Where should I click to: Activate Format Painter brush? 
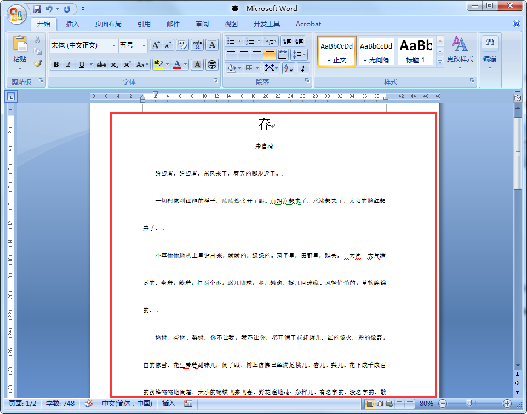pyautogui.click(x=38, y=63)
